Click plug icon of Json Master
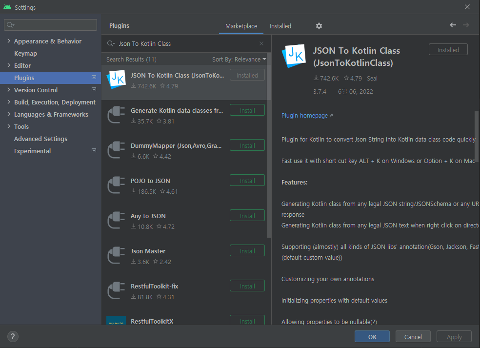This screenshot has height=348, width=480. (116, 255)
